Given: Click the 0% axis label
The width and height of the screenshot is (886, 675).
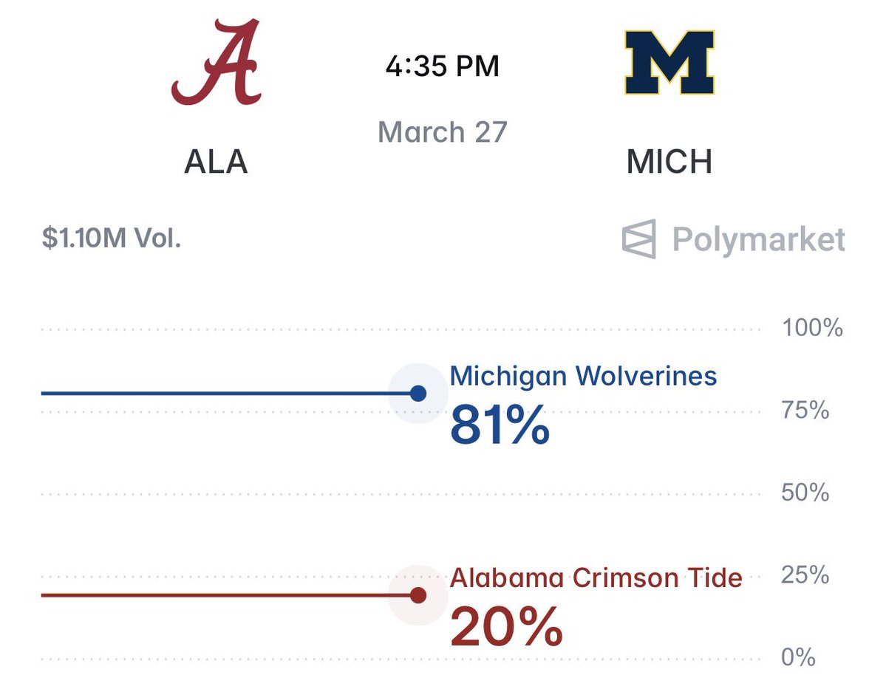Looking at the screenshot, I should [799, 657].
